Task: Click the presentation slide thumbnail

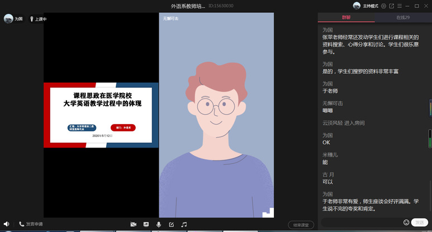Action: coord(101,115)
